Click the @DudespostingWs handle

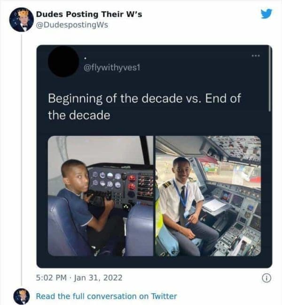click(x=72, y=25)
